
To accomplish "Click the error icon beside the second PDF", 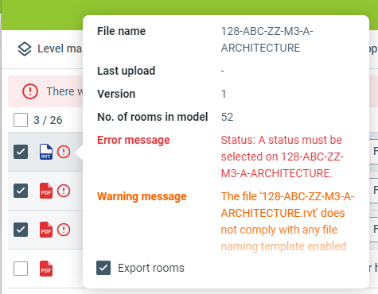I will [x=64, y=230].
